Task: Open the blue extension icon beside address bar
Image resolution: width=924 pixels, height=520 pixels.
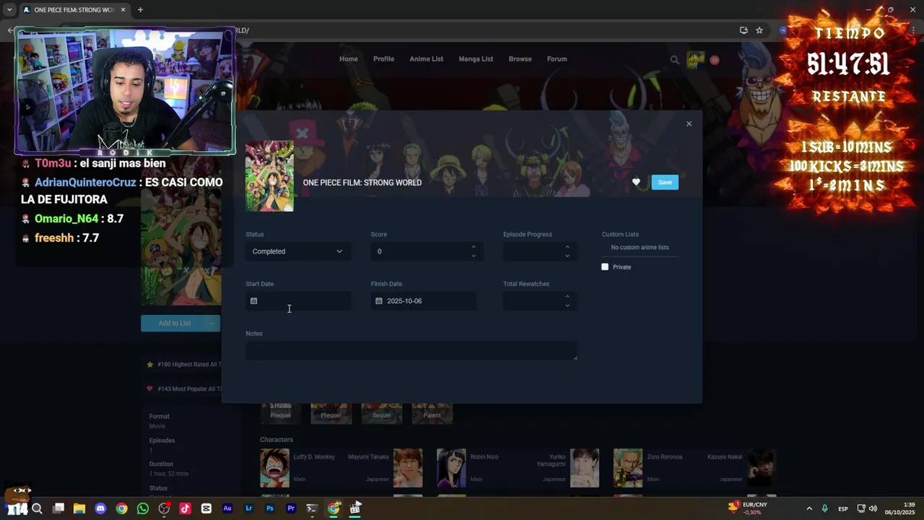Action: pos(783,30)
